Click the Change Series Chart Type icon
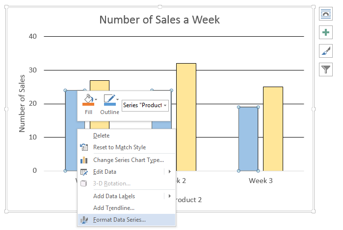 click(84, 160)
